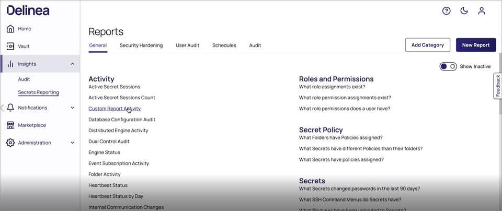
Task: Open Dual Control Audit report
Action: 109,142
